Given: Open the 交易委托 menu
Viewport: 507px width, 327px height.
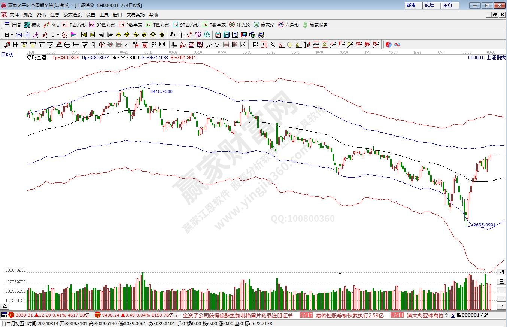Looking at the screenshot, I should click(x=135, y=15).
